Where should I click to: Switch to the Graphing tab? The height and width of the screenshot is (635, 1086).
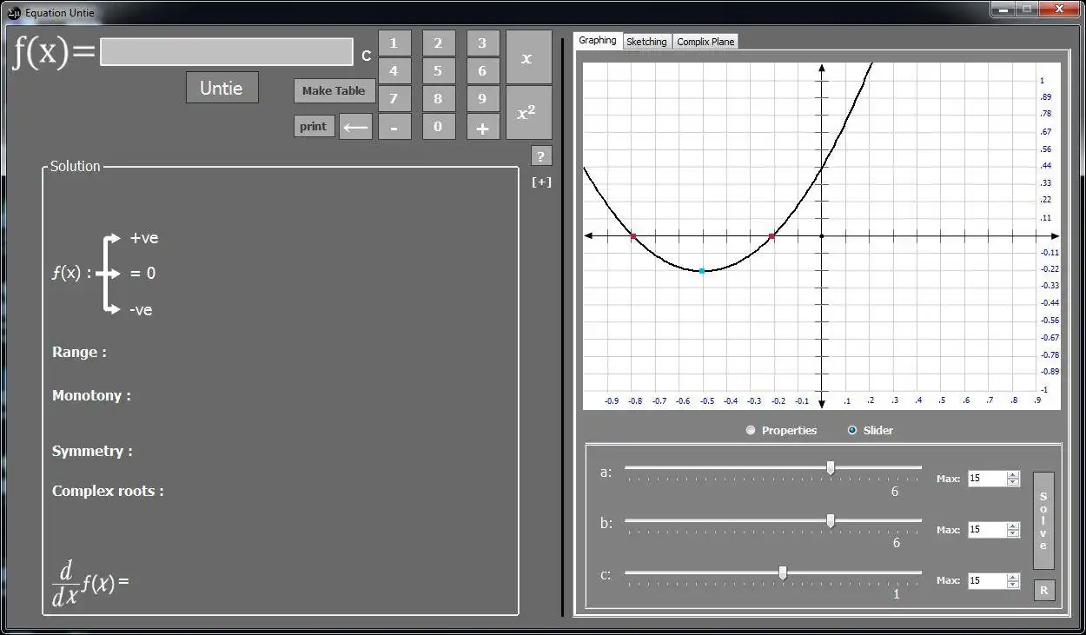point(598,41)
